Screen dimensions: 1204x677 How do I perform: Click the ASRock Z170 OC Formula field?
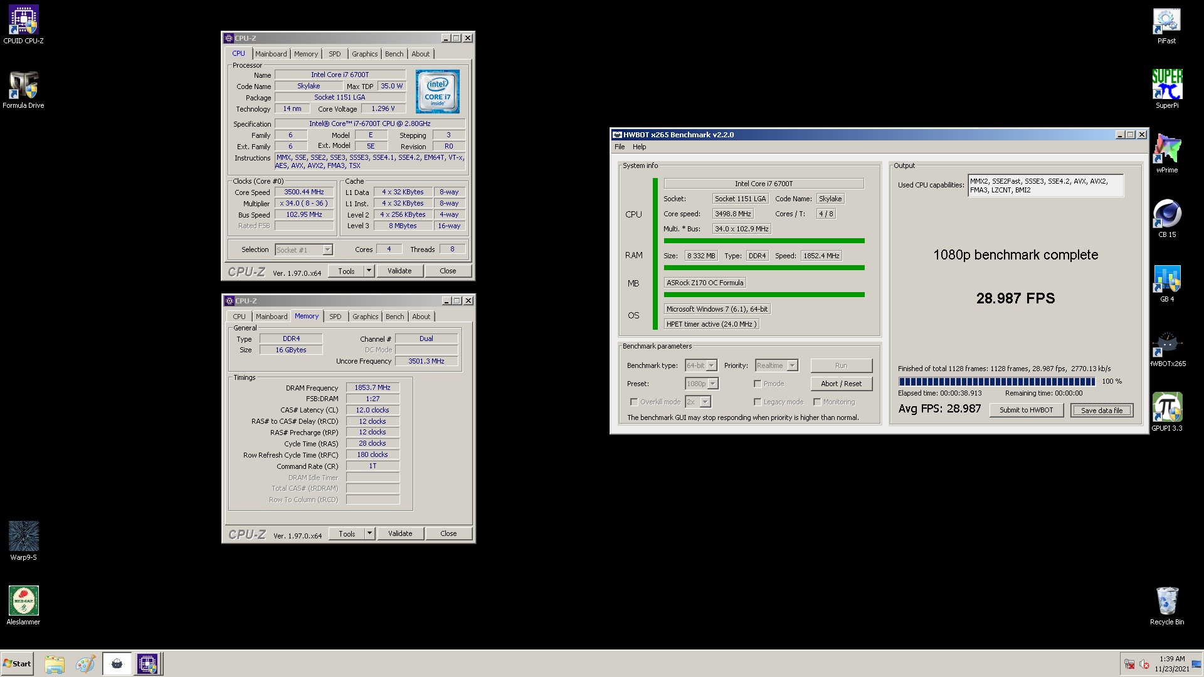[705, 283]
